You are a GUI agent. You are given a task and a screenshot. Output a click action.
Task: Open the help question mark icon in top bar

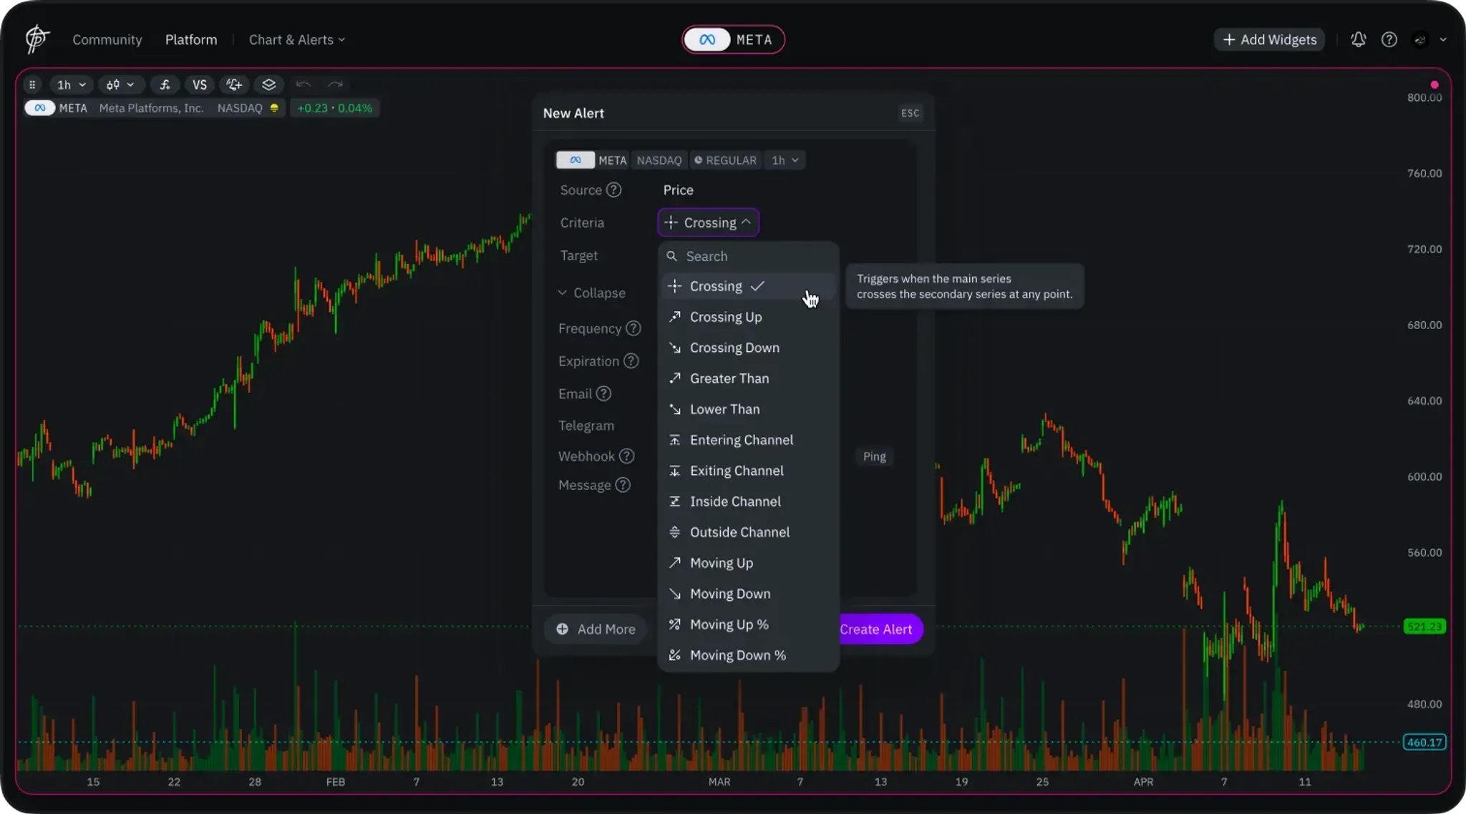tap(1389, 40)
